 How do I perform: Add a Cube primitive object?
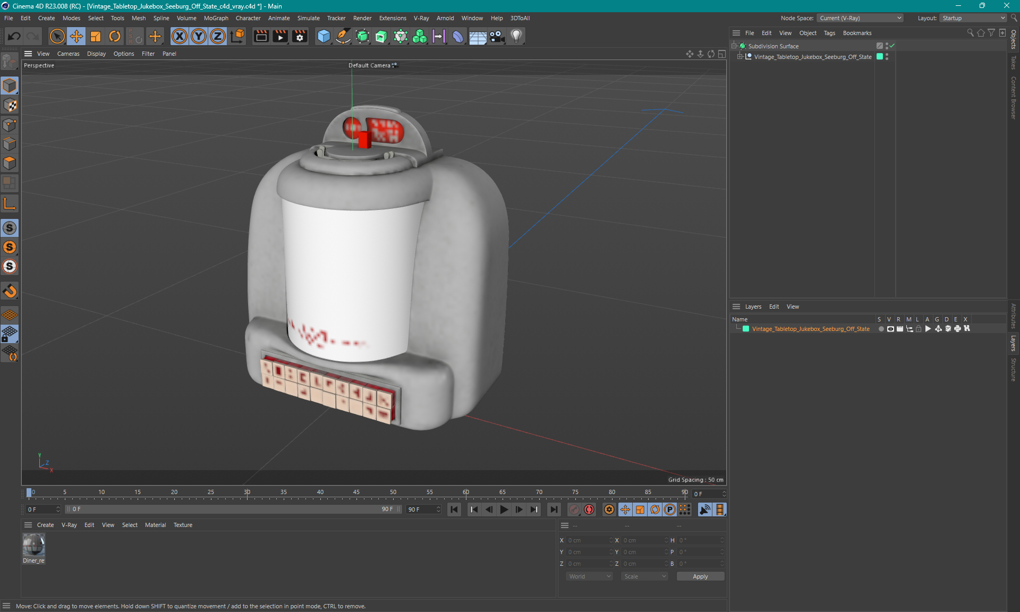pyautogui.click(x=324, y=36)
